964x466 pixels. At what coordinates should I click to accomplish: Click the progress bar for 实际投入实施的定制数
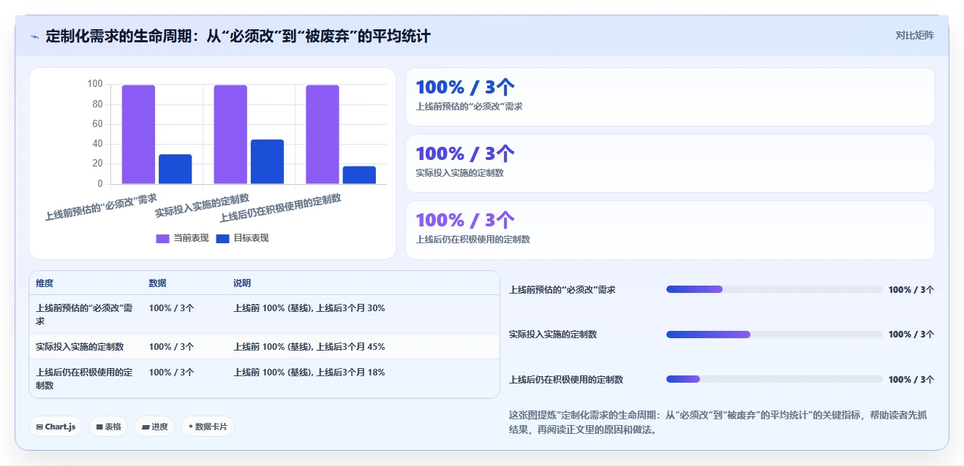[775, 335]
